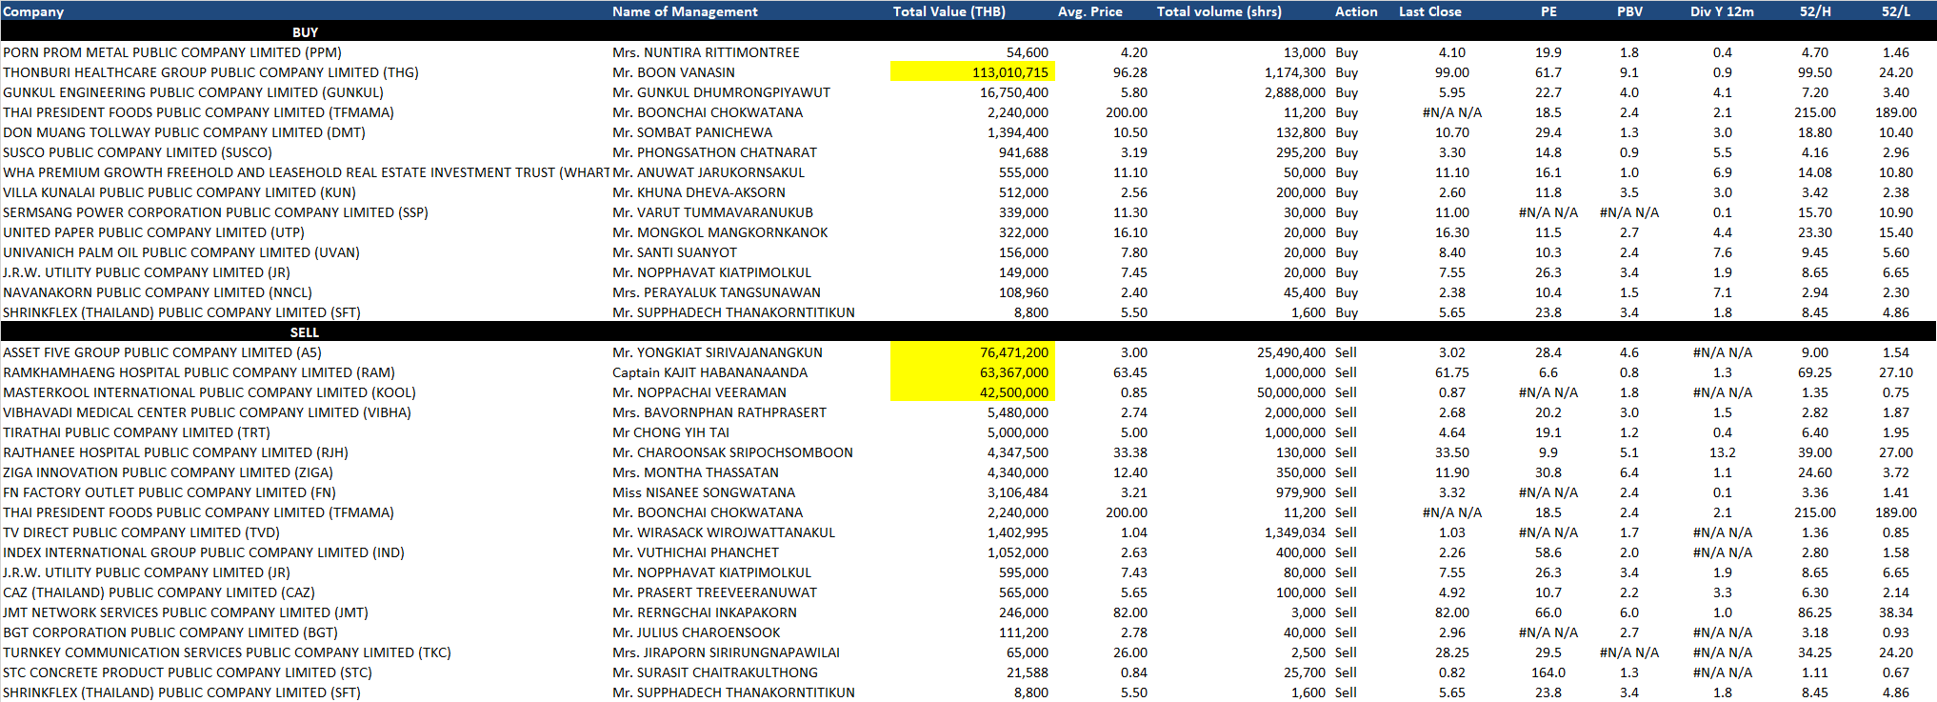Click TURNKEY COMMUNICATION SERVICES (TKC) cell

pos(227,652)
